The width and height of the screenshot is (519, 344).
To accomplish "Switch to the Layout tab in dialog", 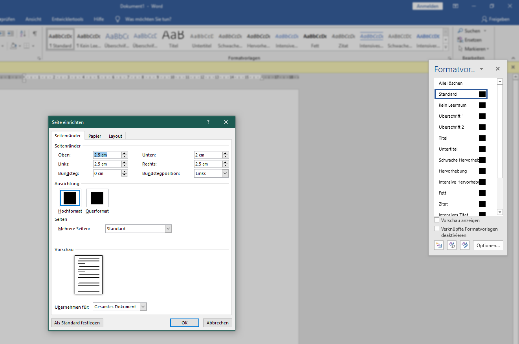I will [x=116, y=136].
